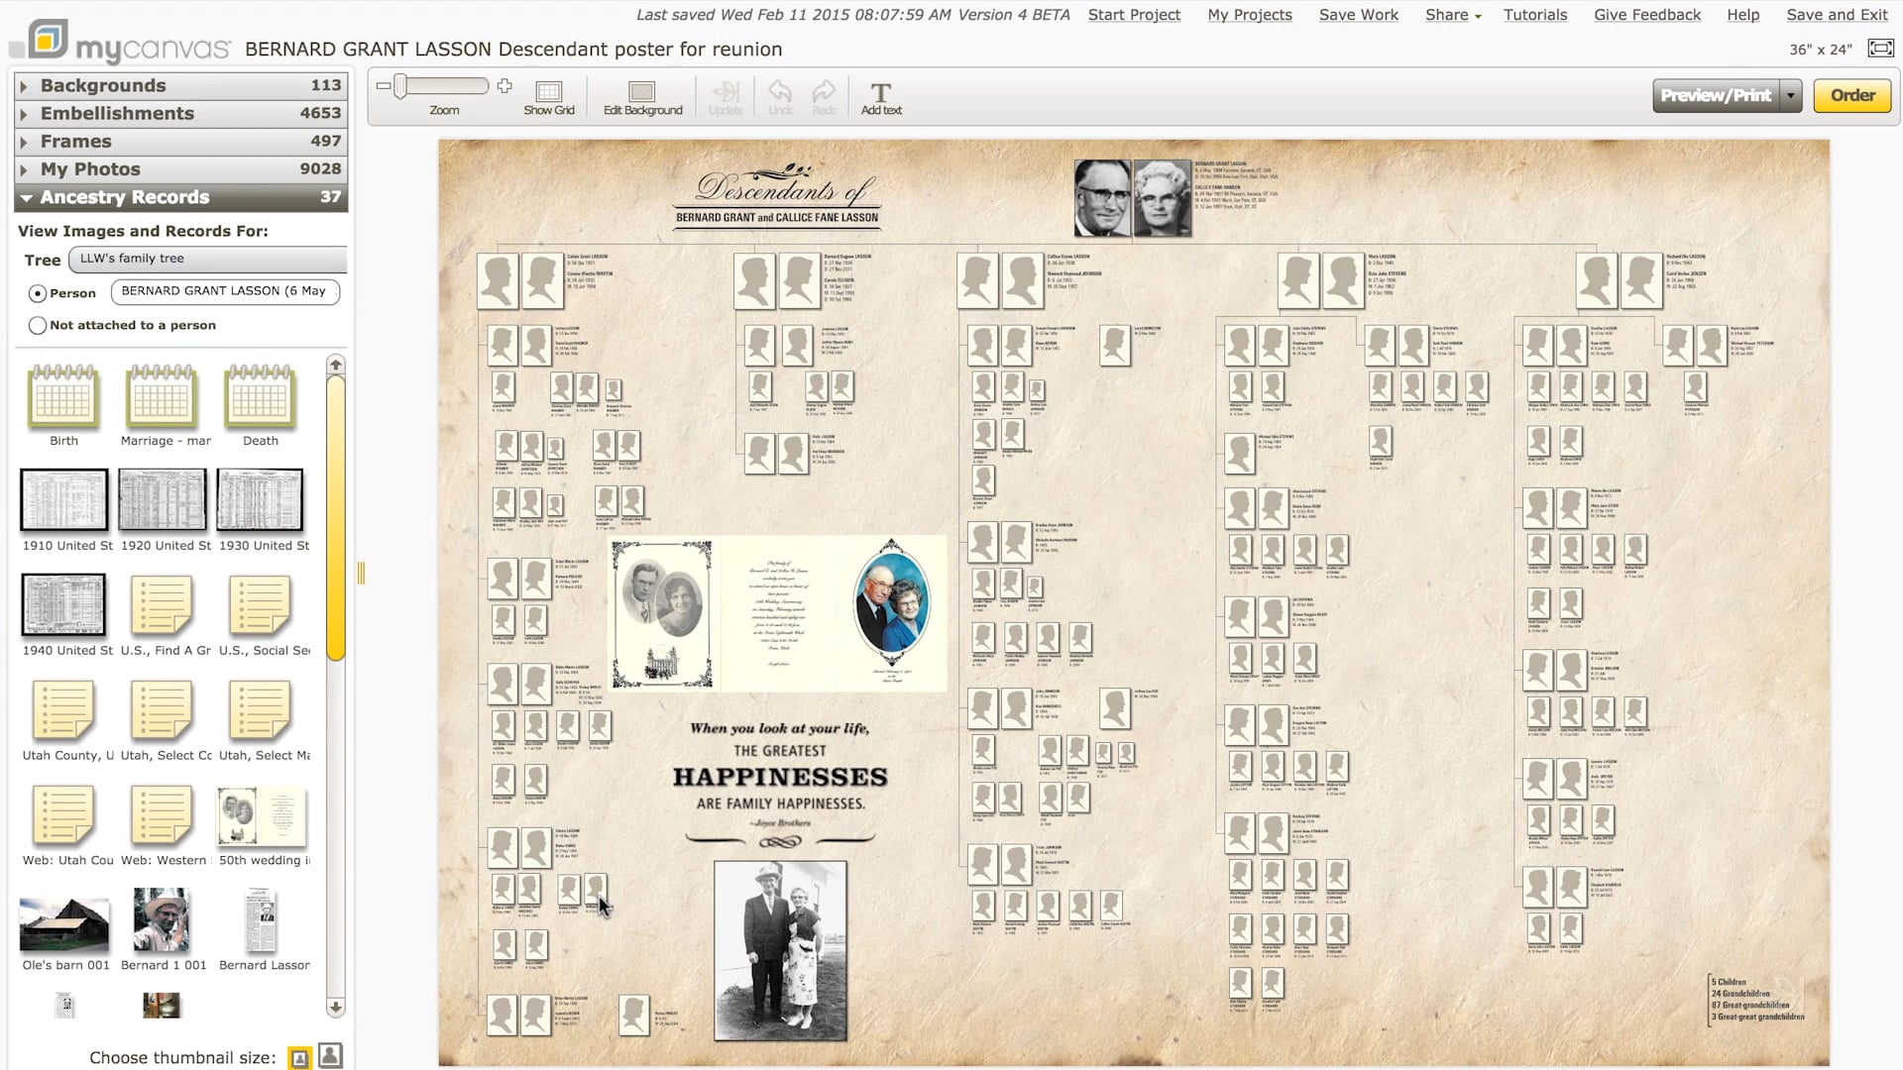
Task: Go to My Projects
Action: point(1249,15)
